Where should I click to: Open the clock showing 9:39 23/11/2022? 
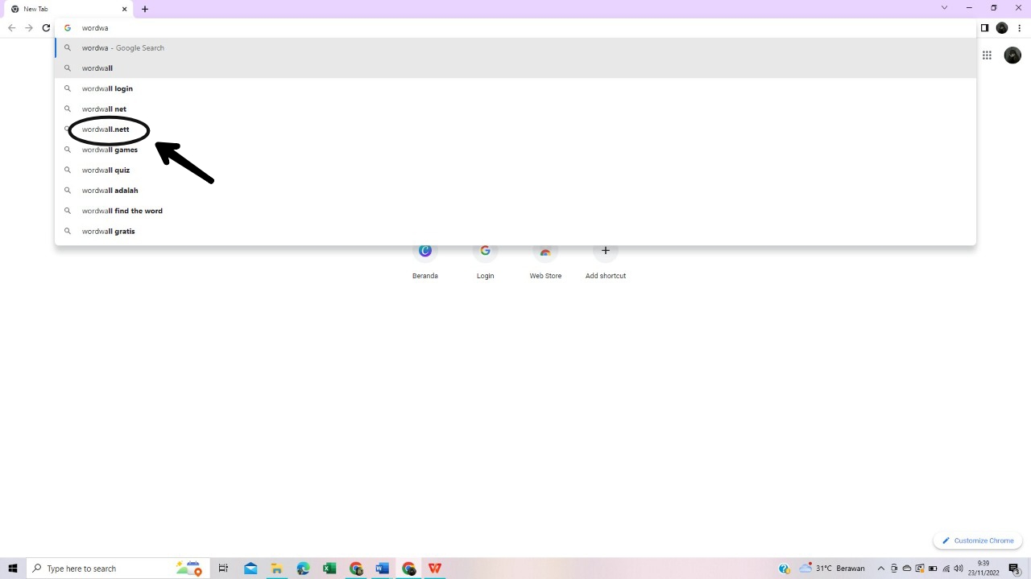coord(983,569)
